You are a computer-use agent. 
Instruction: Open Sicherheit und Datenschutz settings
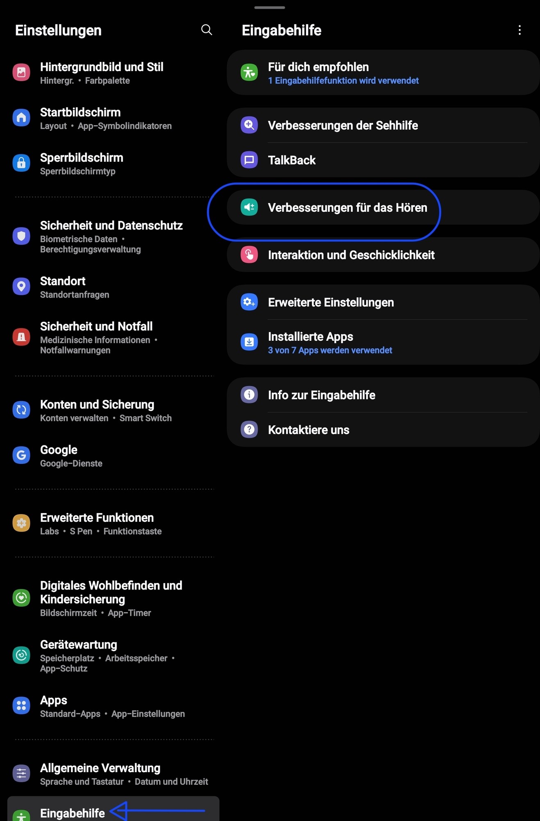111,236
